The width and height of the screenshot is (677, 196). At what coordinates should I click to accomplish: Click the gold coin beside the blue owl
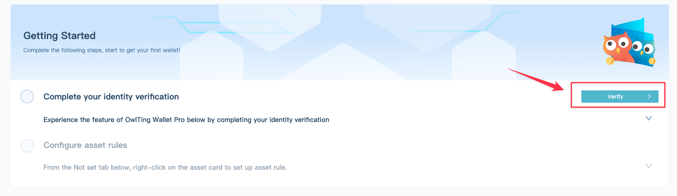(652, 62)
